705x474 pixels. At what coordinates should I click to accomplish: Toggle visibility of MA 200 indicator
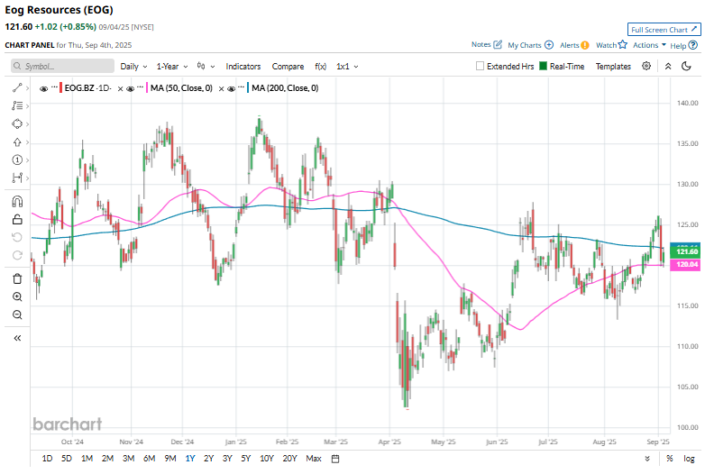coord(231,88)
